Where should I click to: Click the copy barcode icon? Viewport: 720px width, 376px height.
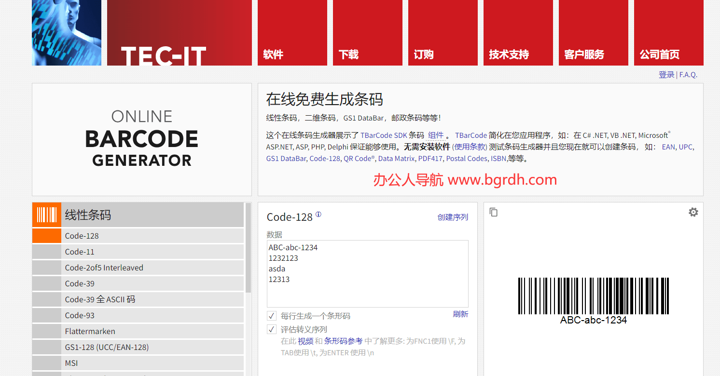point(493,212)
